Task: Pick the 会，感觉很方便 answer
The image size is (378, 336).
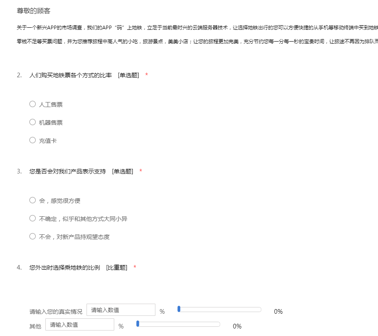Action: 33,200
